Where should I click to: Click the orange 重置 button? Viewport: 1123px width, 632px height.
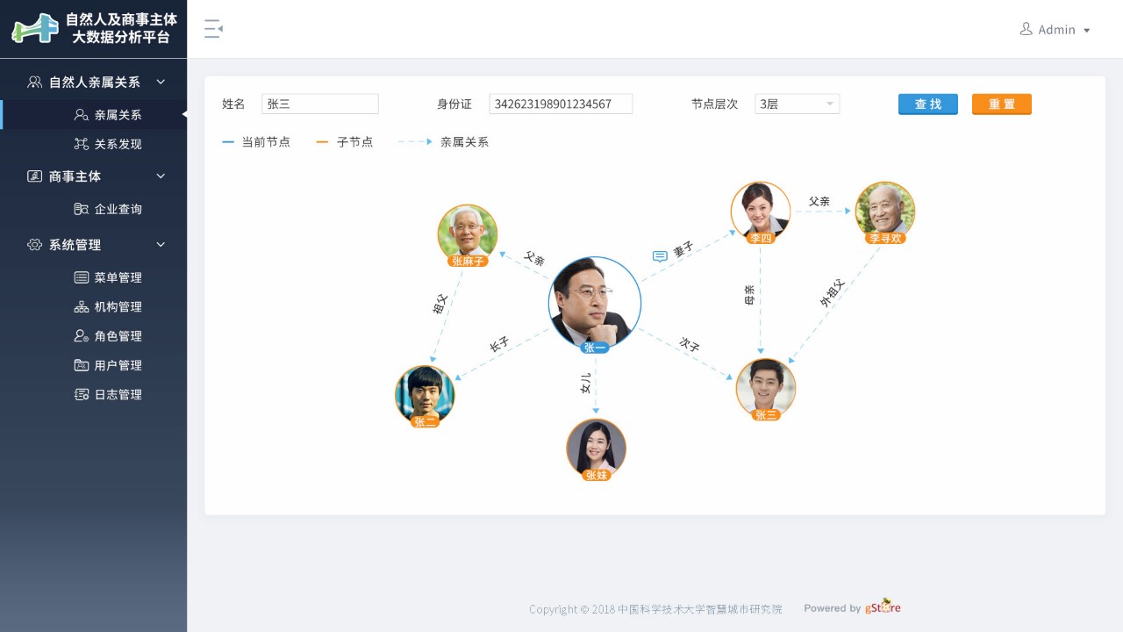click(x=1002, y=104)
